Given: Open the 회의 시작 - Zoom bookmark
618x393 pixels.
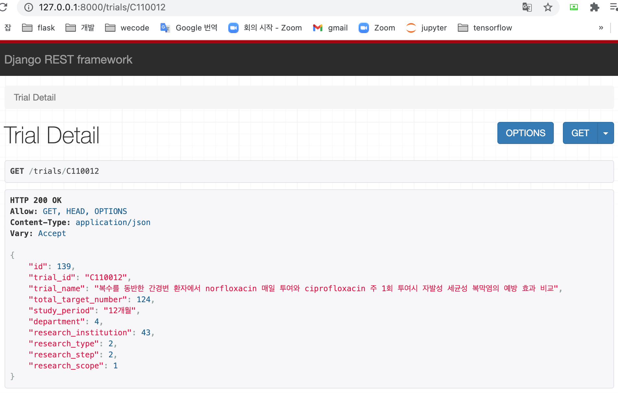Looking at the screenshot, I should pyautogui.click(x=265, y=28).
